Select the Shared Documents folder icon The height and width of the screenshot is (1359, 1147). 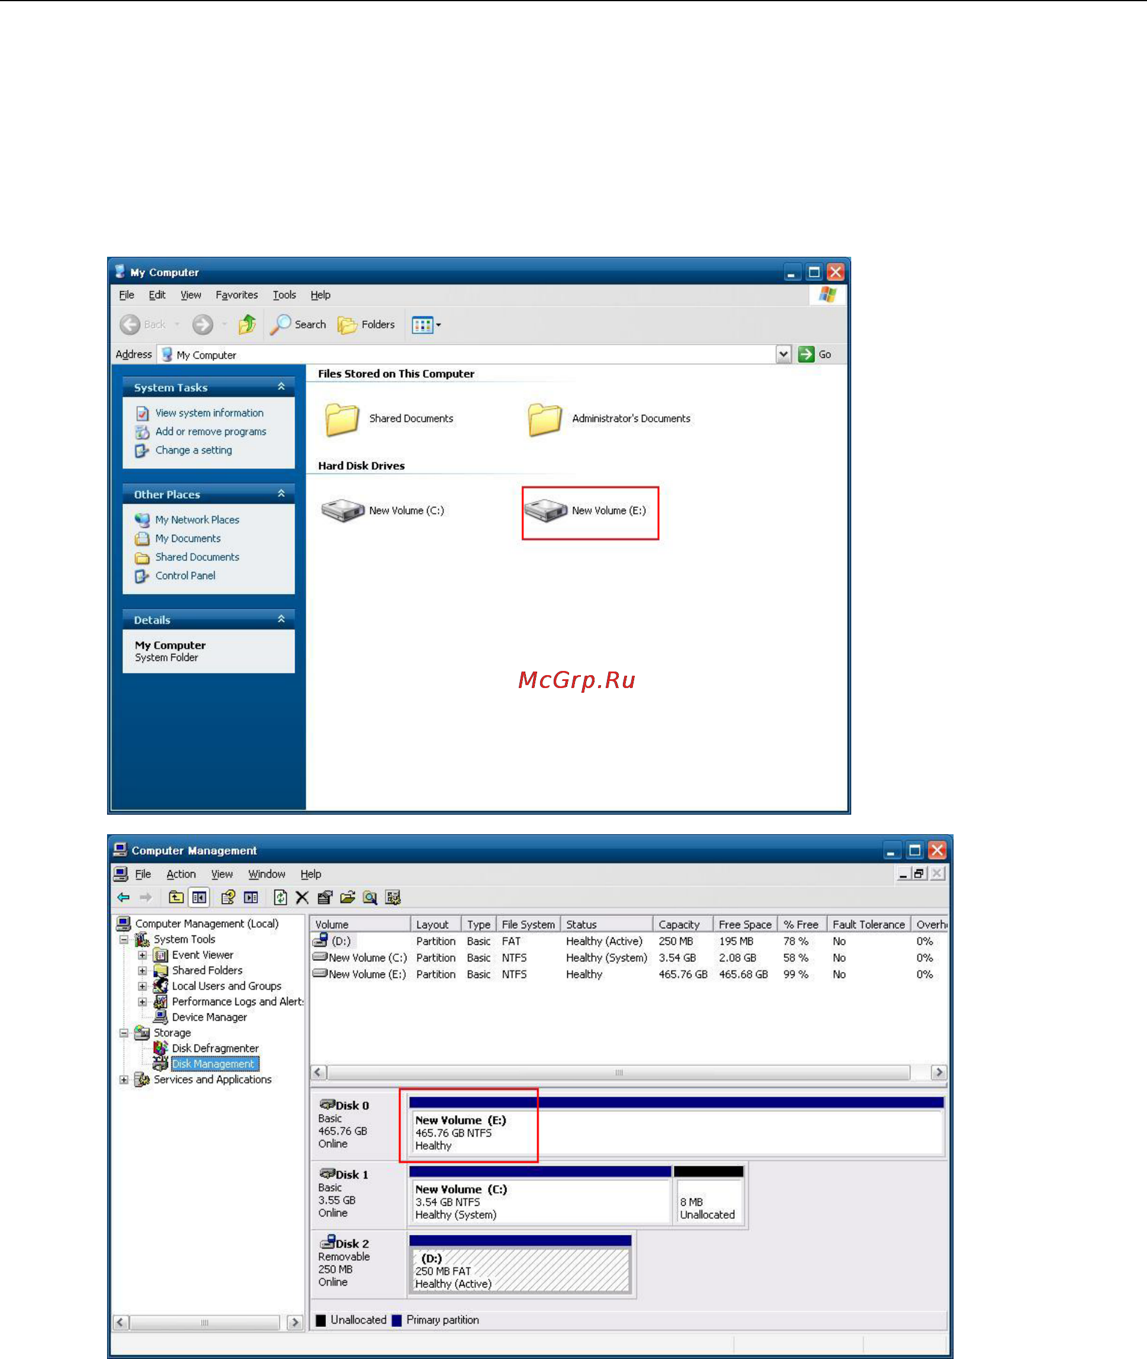(342, 419)
